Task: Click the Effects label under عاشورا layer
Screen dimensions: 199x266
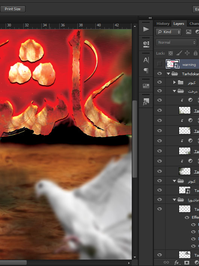Action: [195, 217]
